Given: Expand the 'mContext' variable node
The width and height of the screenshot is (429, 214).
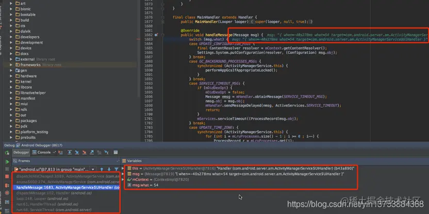Looking at the screenshot, I should click(x=123, y=179).
